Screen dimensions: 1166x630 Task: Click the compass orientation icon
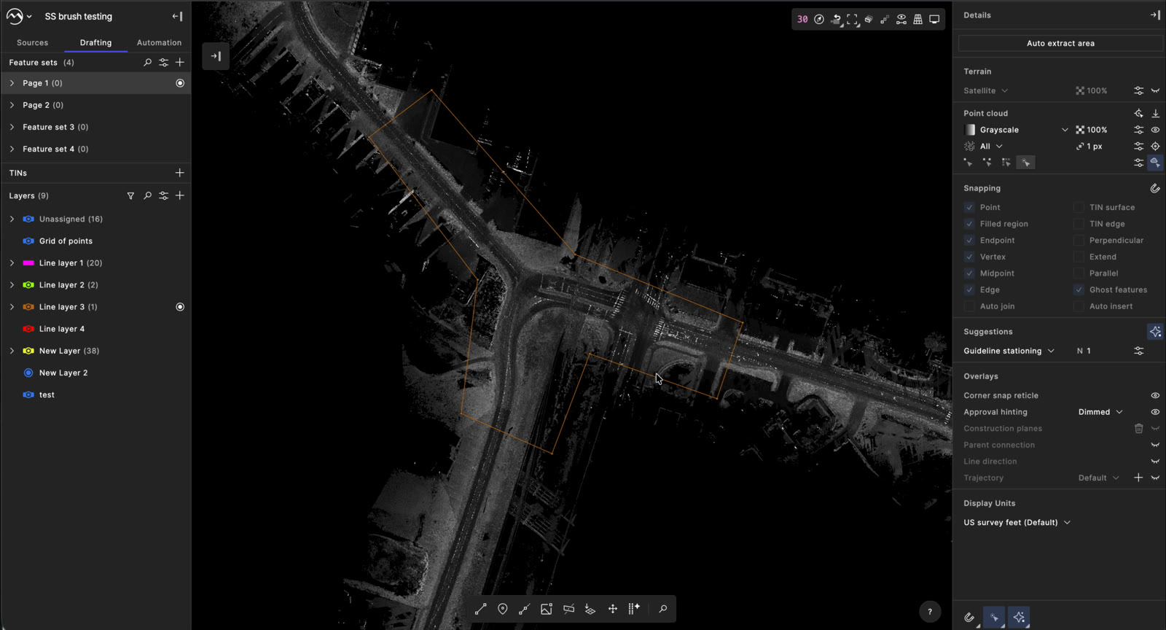click(x=819, y=20)
